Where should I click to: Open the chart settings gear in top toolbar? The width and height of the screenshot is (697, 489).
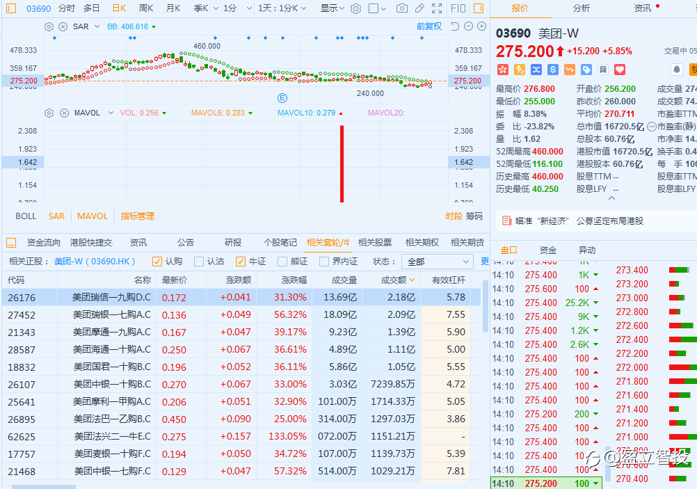pyautogui.click(x=355, y=8)
